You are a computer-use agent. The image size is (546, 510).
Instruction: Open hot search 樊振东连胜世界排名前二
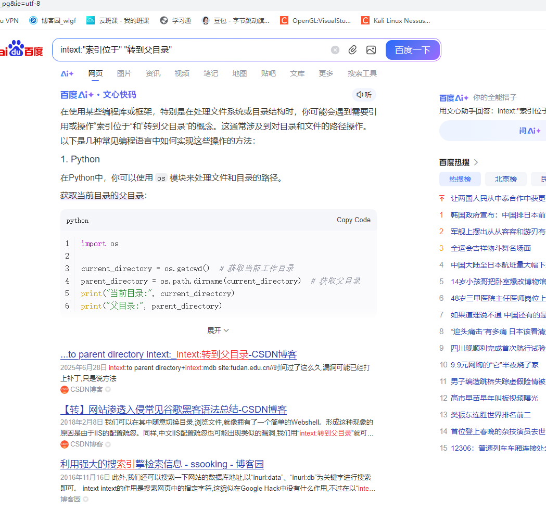click(491, 415)
